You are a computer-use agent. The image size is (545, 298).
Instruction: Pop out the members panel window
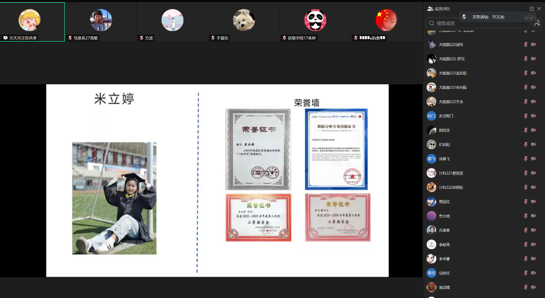click(532, 9)
